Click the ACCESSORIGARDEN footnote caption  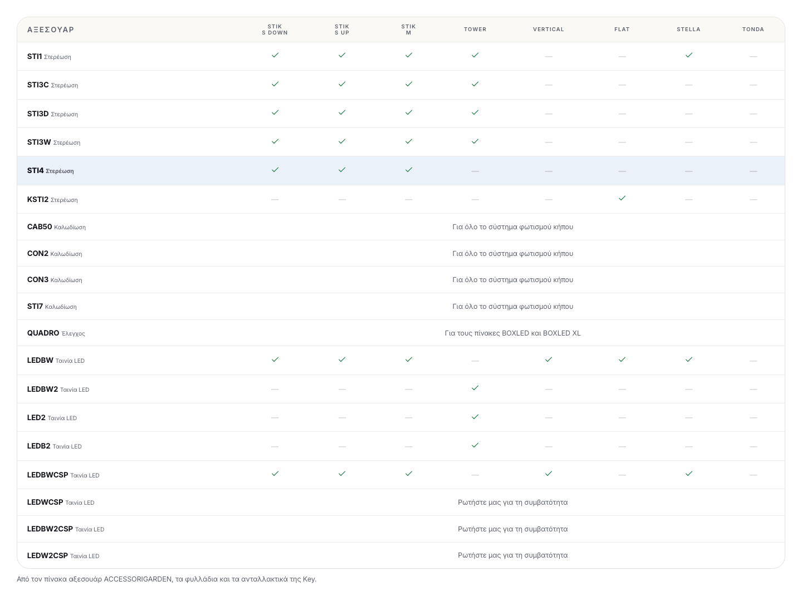167,579
